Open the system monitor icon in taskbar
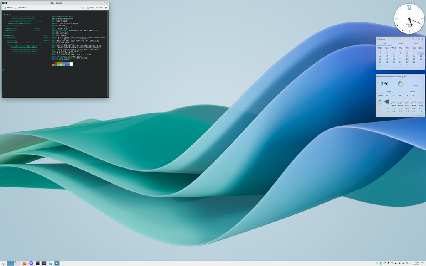The image size is (426, 266). tap(37, 263)
